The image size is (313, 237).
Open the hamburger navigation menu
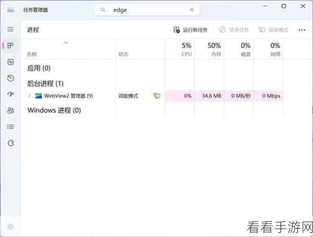pos(10,29)
